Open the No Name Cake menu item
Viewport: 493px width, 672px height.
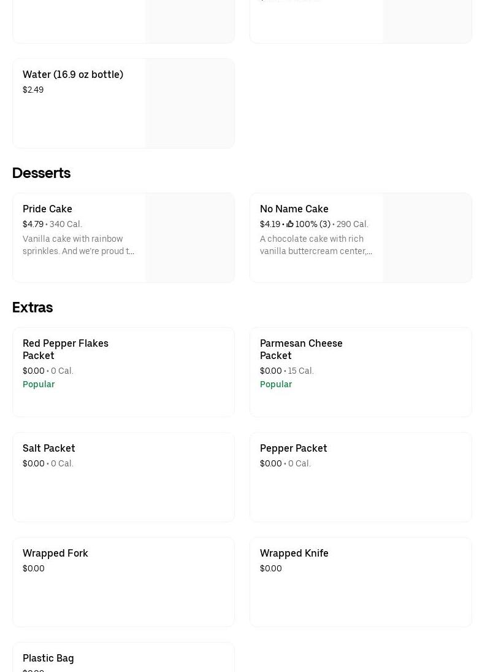point(294,209)
